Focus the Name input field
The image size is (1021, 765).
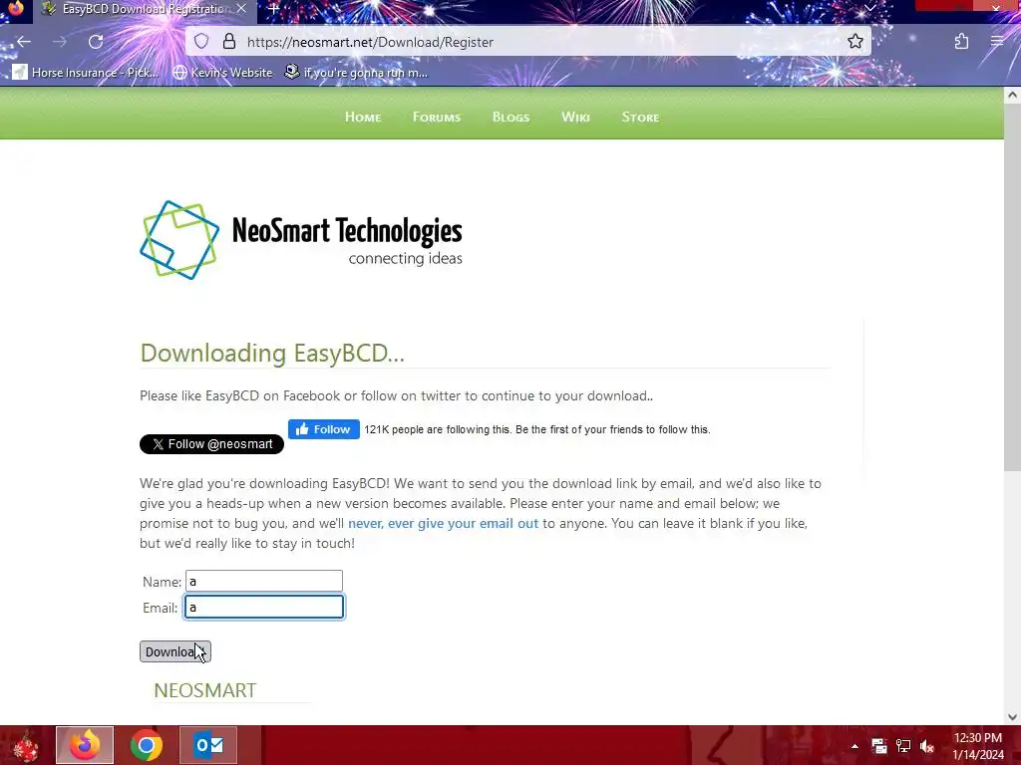(263, 581)
